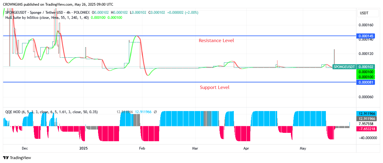The height and width of the screenshot is (163, 383).
Task: Click the CROWNGIMS published on TradingView header
Action: point(58,4)
